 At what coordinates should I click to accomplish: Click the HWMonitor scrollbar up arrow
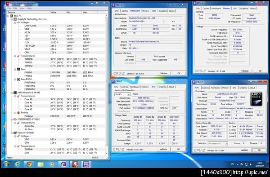point(106,16)
